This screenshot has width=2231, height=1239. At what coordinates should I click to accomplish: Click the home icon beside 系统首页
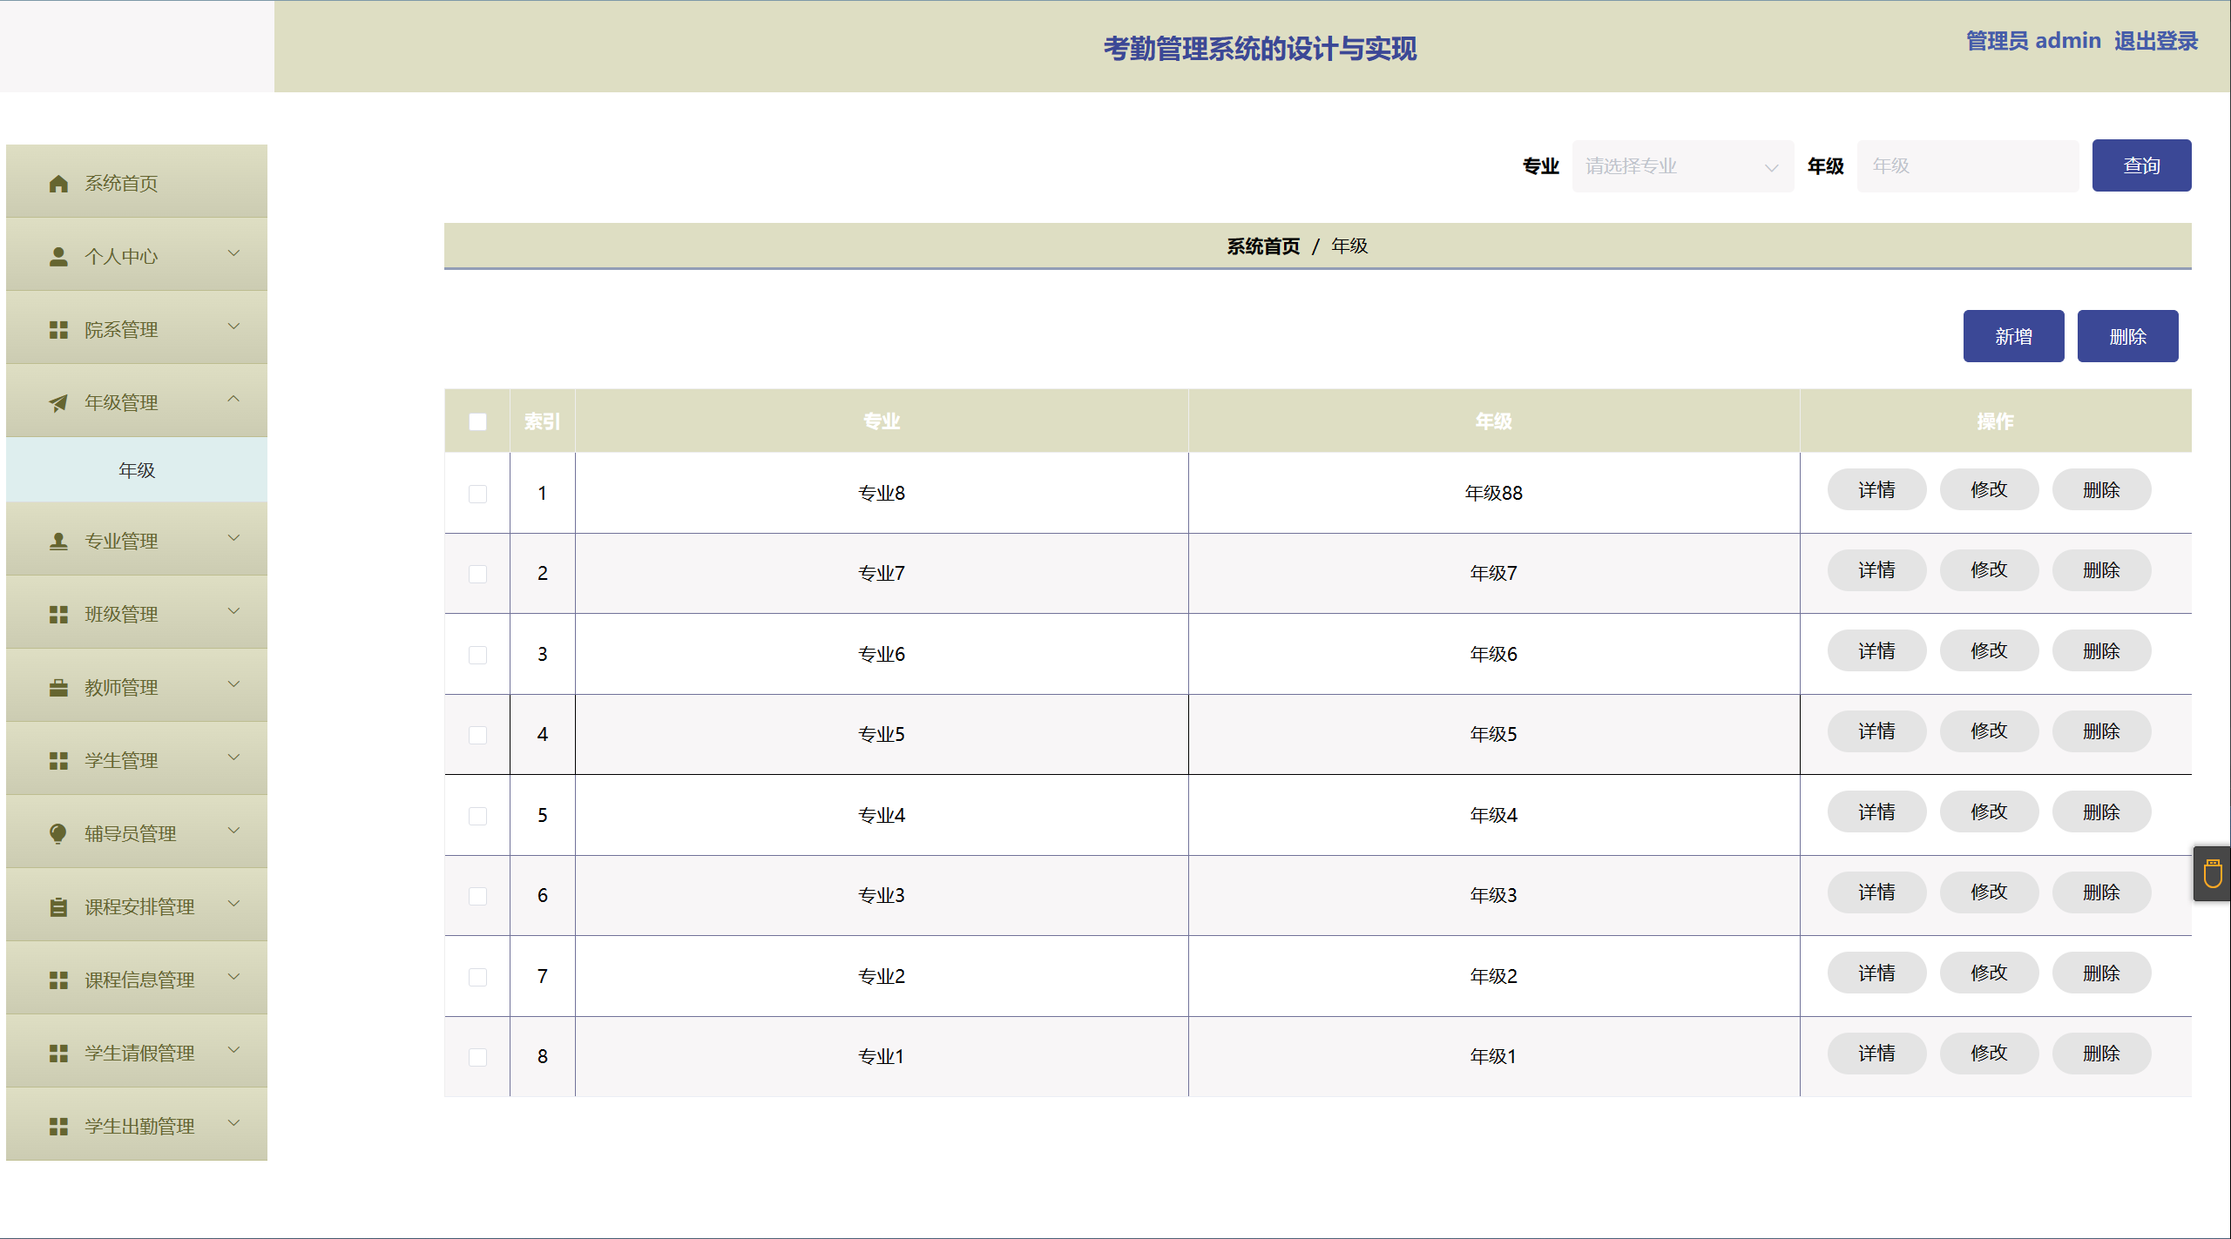pos(58,184)
